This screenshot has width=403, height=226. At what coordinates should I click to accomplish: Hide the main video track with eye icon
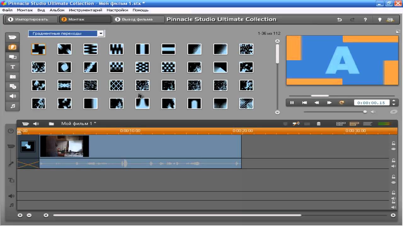click(394, 149)
